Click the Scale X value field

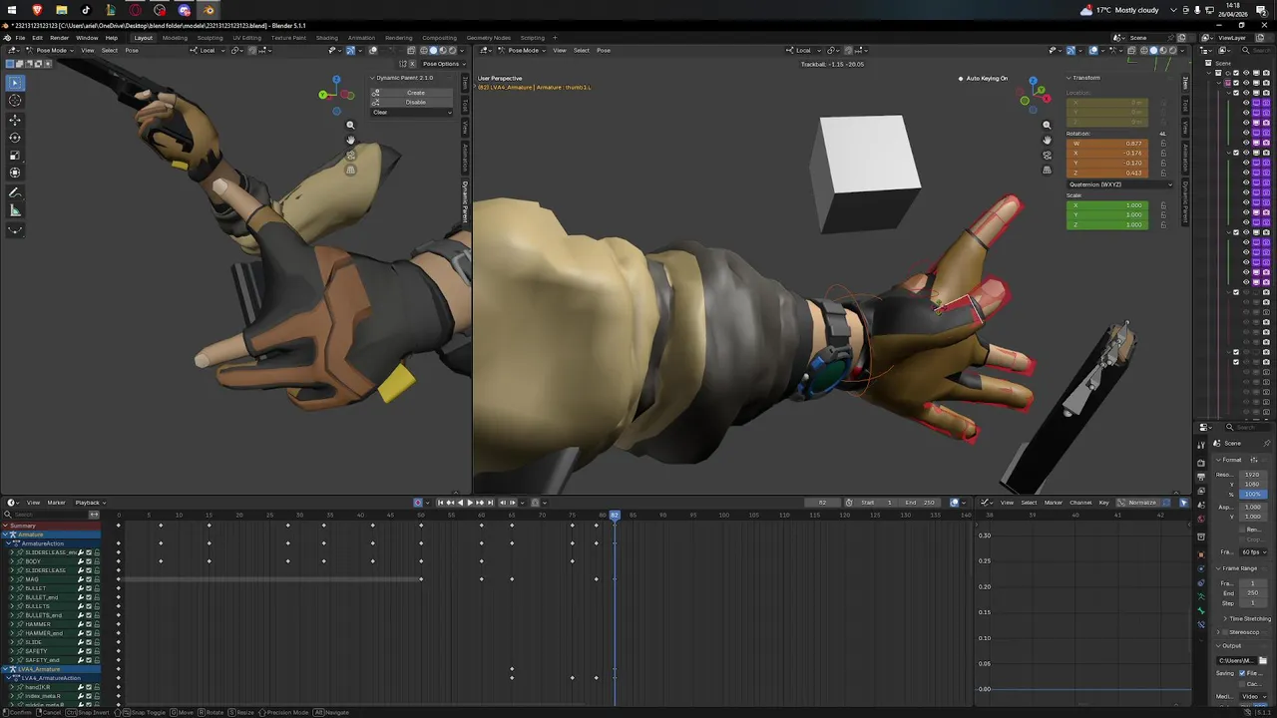click(1107, 205)
